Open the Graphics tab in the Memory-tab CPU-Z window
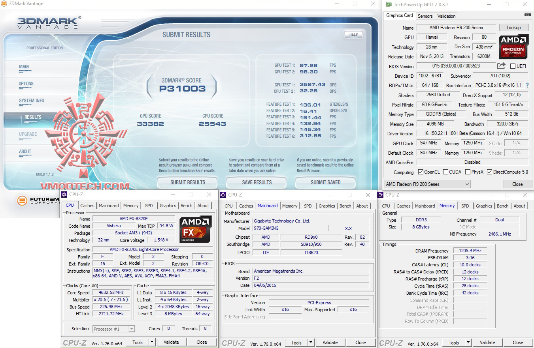The width and height of the screenshot is (534, 348). pyautogui.click(x=484, y=206)
